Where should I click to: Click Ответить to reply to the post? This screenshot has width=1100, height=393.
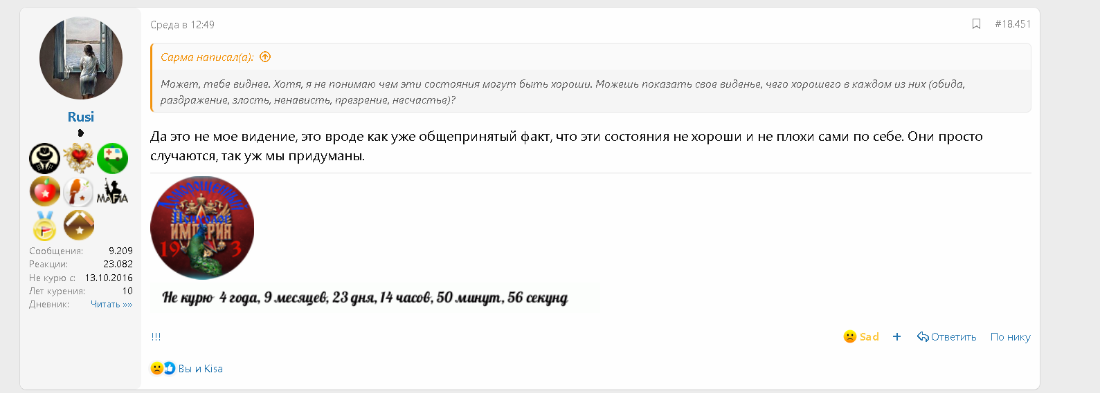[x=947, y=337]
